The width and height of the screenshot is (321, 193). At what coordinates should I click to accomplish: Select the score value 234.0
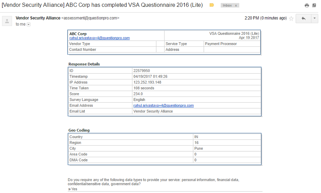(x=138, y=94)
